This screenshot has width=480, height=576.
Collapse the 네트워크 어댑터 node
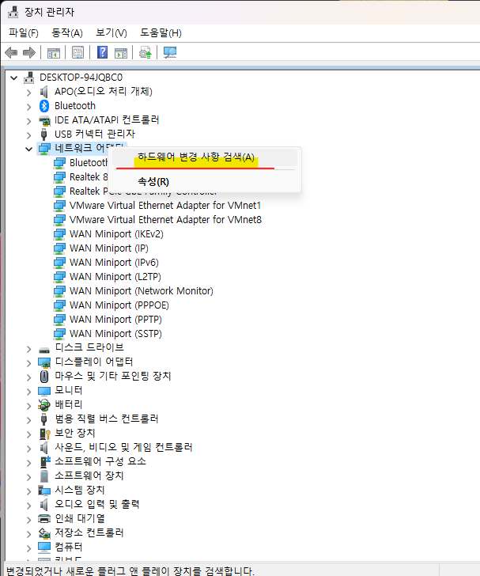coord(28,149)
